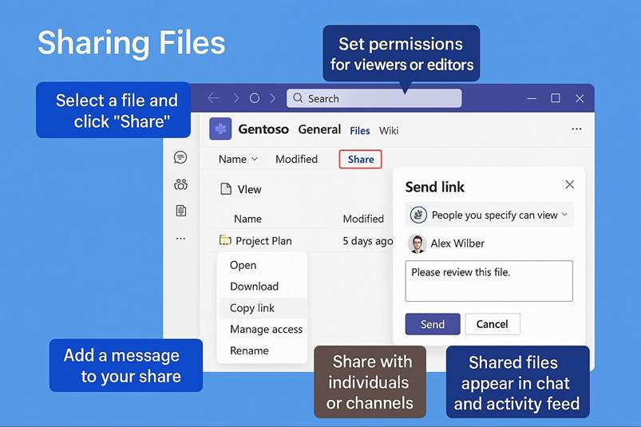Click the Project Plan folder icon
This screenshot has width=641, height=427.
(x=225, y=240)
